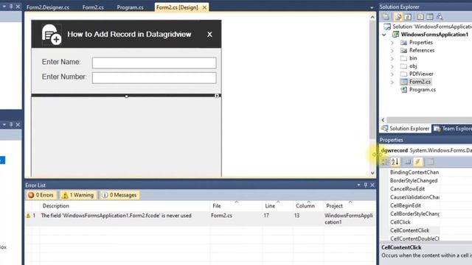Select the 'fcode is never used' warning row
The width and height of the screenshot is (472, 265).
pyautogui.click(x=201, y=219)
